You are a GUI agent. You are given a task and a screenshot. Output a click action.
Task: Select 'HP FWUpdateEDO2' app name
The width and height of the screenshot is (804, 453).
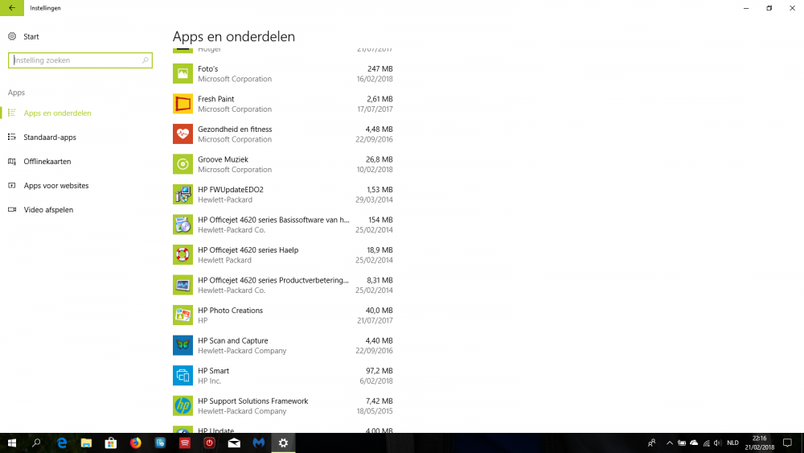pos(231,190)
